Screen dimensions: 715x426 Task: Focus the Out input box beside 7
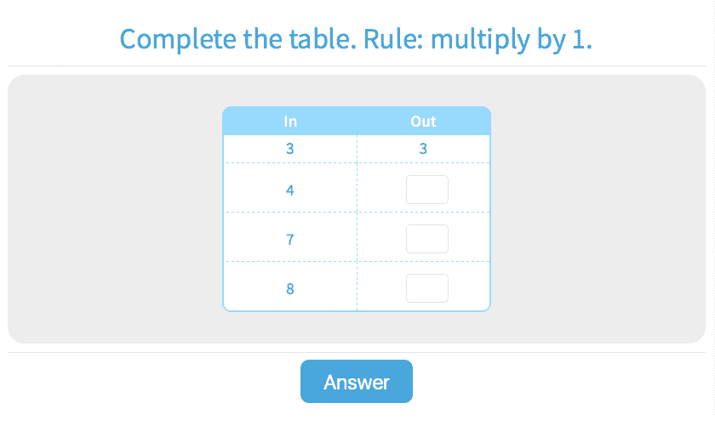[426, 239]
